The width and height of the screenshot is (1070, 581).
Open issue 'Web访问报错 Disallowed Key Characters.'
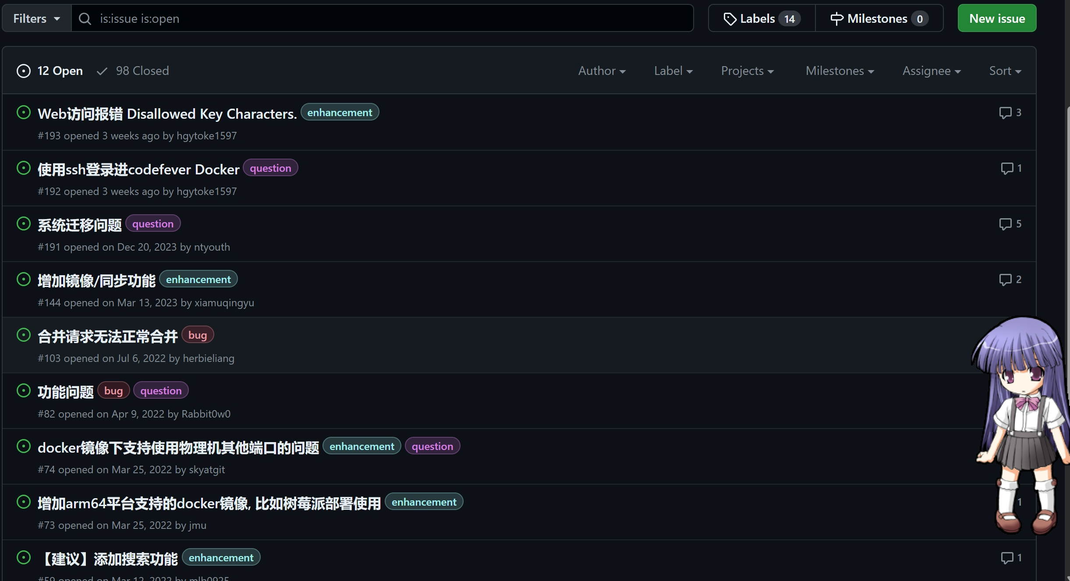click(x=167, y=113)
